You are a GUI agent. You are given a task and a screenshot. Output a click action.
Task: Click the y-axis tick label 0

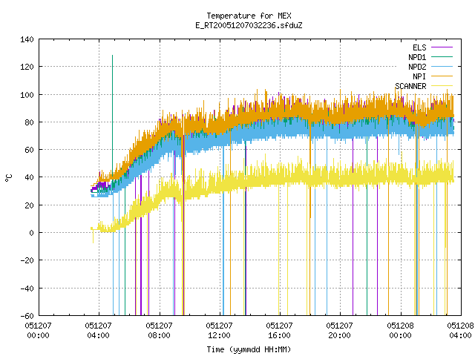tap(31, 233)
